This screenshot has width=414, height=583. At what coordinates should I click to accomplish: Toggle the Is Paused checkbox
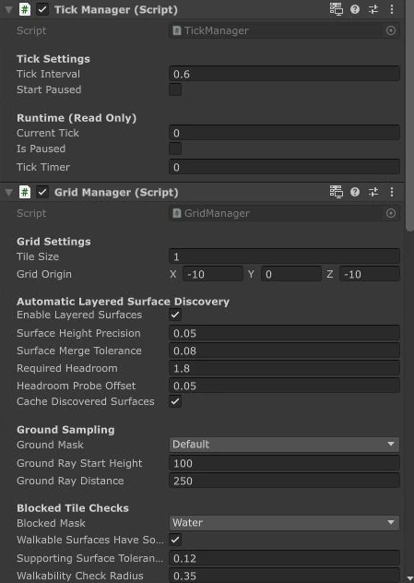click(175, 149)
